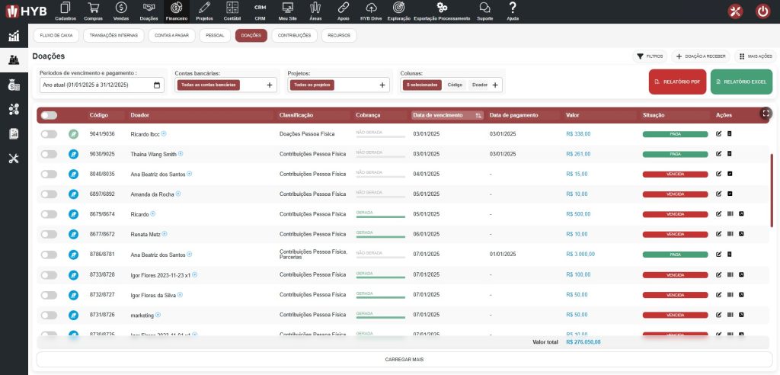780x375 pixels.
Task: Open the chart dashboard icon in sidebar
Action: pyautogui.click(x=13, y=36)
